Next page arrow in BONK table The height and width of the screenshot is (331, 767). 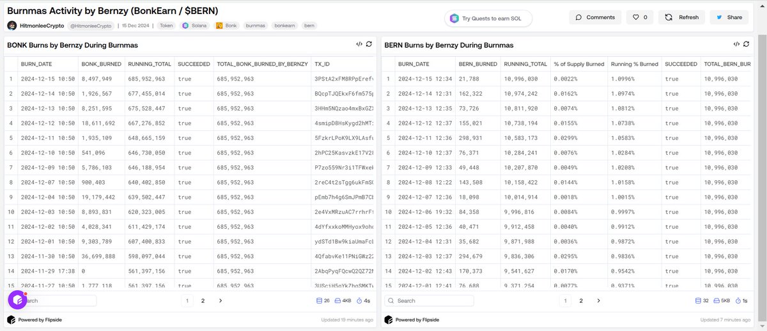pyautogui.click(x=221, y=300)
